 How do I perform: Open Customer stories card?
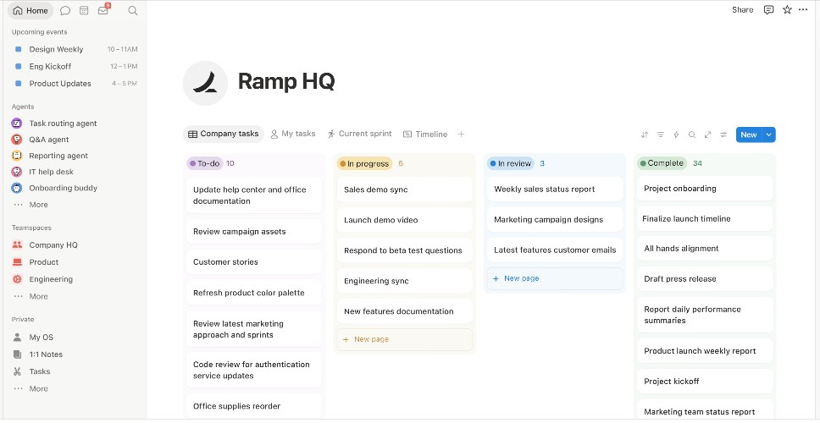254,262
